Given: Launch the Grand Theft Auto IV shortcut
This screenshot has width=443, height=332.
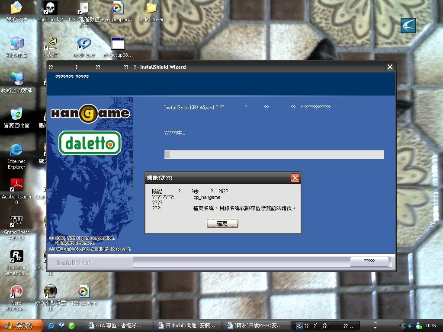Looking at the screenshot, I should click(x=16, y=227).
